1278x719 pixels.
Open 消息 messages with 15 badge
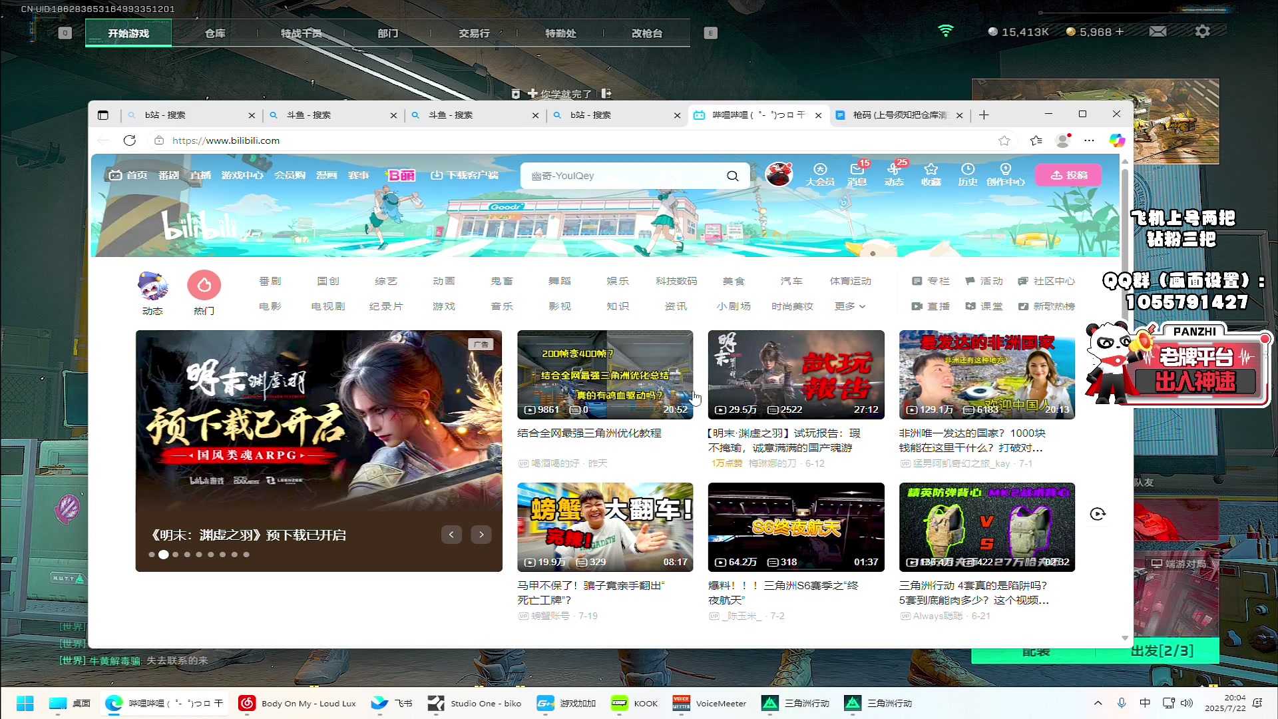(x=857, y=175)
